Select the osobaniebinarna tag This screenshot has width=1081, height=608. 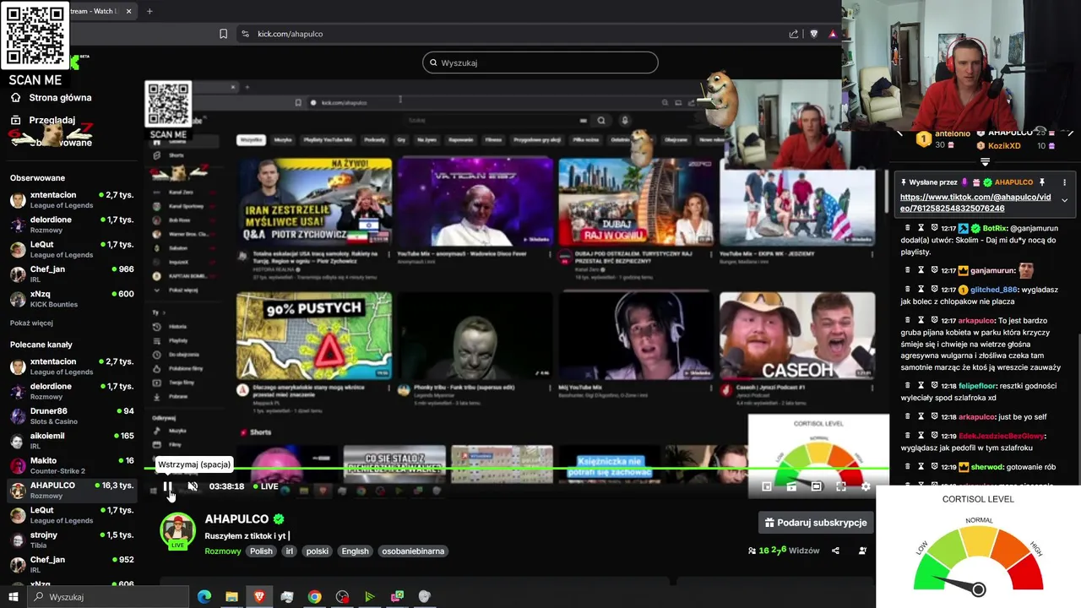413,551
